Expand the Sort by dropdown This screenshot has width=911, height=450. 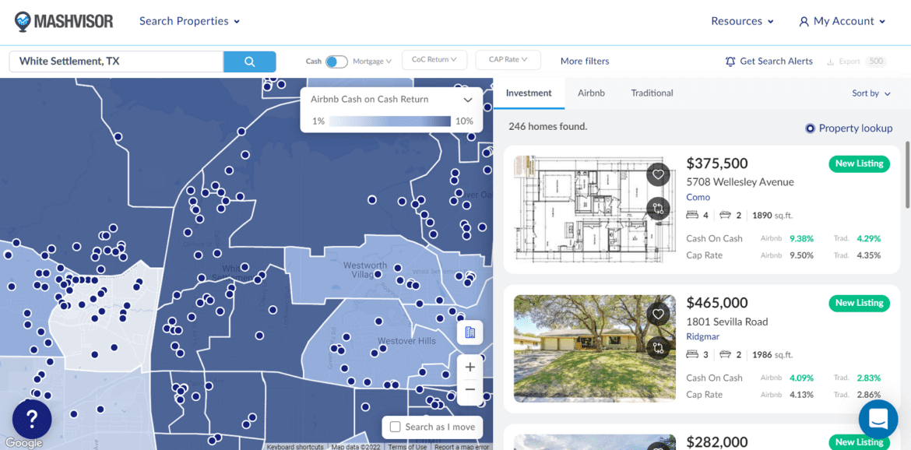pos(871,93)
